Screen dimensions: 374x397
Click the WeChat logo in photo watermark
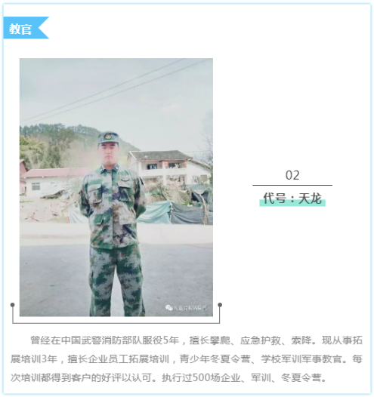coord(168,307)
